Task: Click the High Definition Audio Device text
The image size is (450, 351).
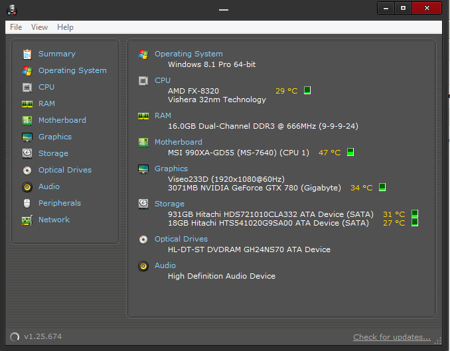Action: [222, 276]
